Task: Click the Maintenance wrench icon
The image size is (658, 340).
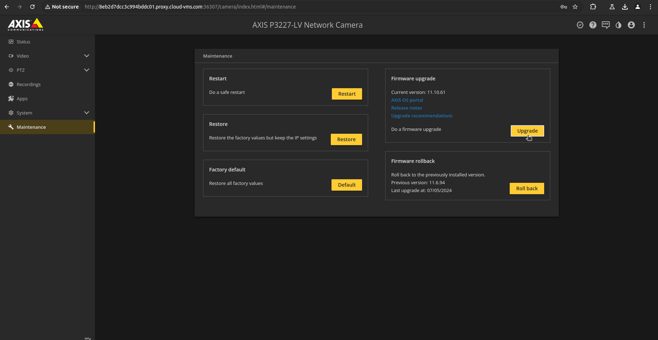Action: tap(11, 127)
